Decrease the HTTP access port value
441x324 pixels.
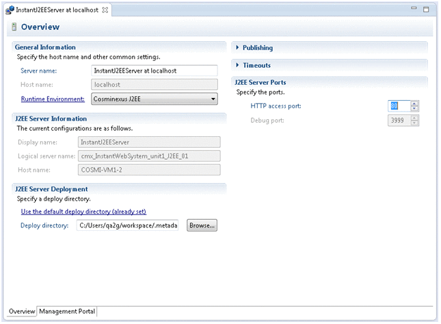coord(415,109)
